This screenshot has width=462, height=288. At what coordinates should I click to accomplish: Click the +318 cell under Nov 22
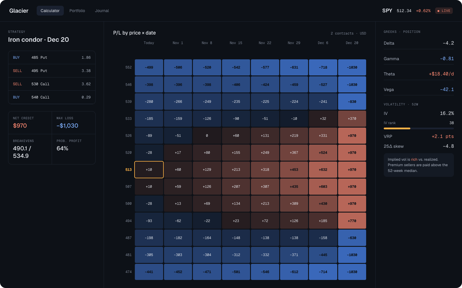[x=265, y=170]
